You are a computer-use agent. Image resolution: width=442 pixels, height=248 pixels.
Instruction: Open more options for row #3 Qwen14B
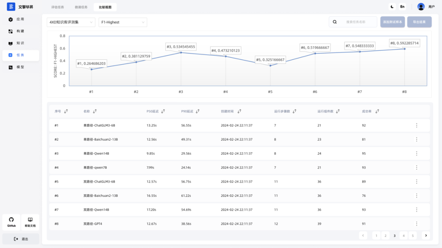(416, 153)
